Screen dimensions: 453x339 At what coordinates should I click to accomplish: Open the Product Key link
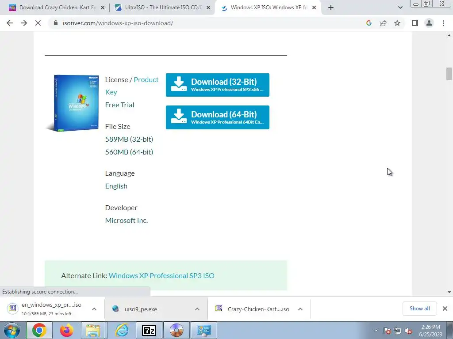132,86
